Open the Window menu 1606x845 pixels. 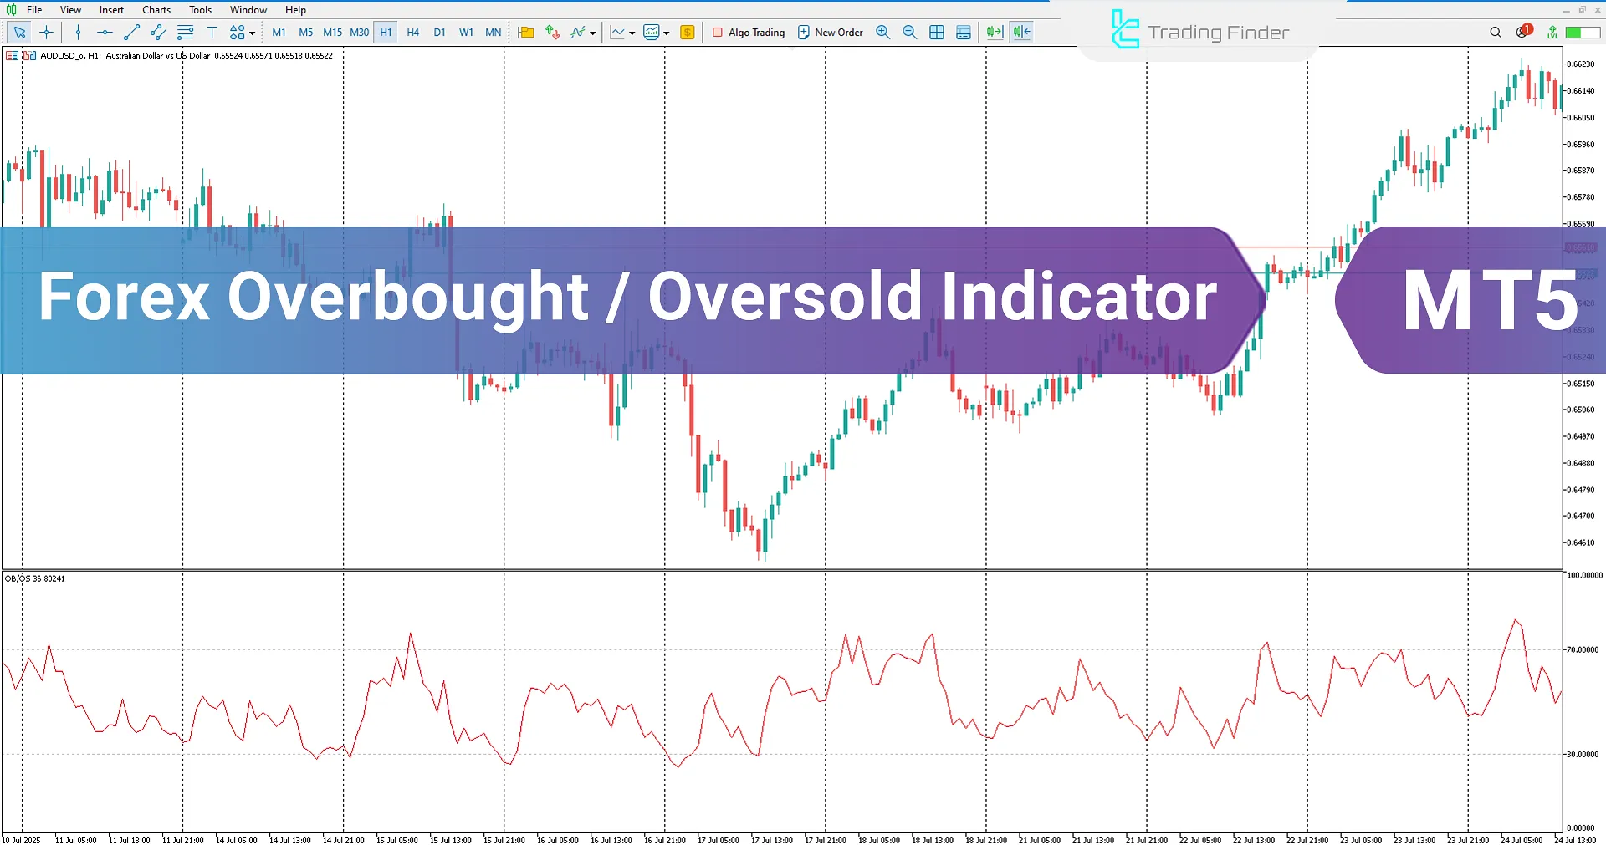coord(248,10)
